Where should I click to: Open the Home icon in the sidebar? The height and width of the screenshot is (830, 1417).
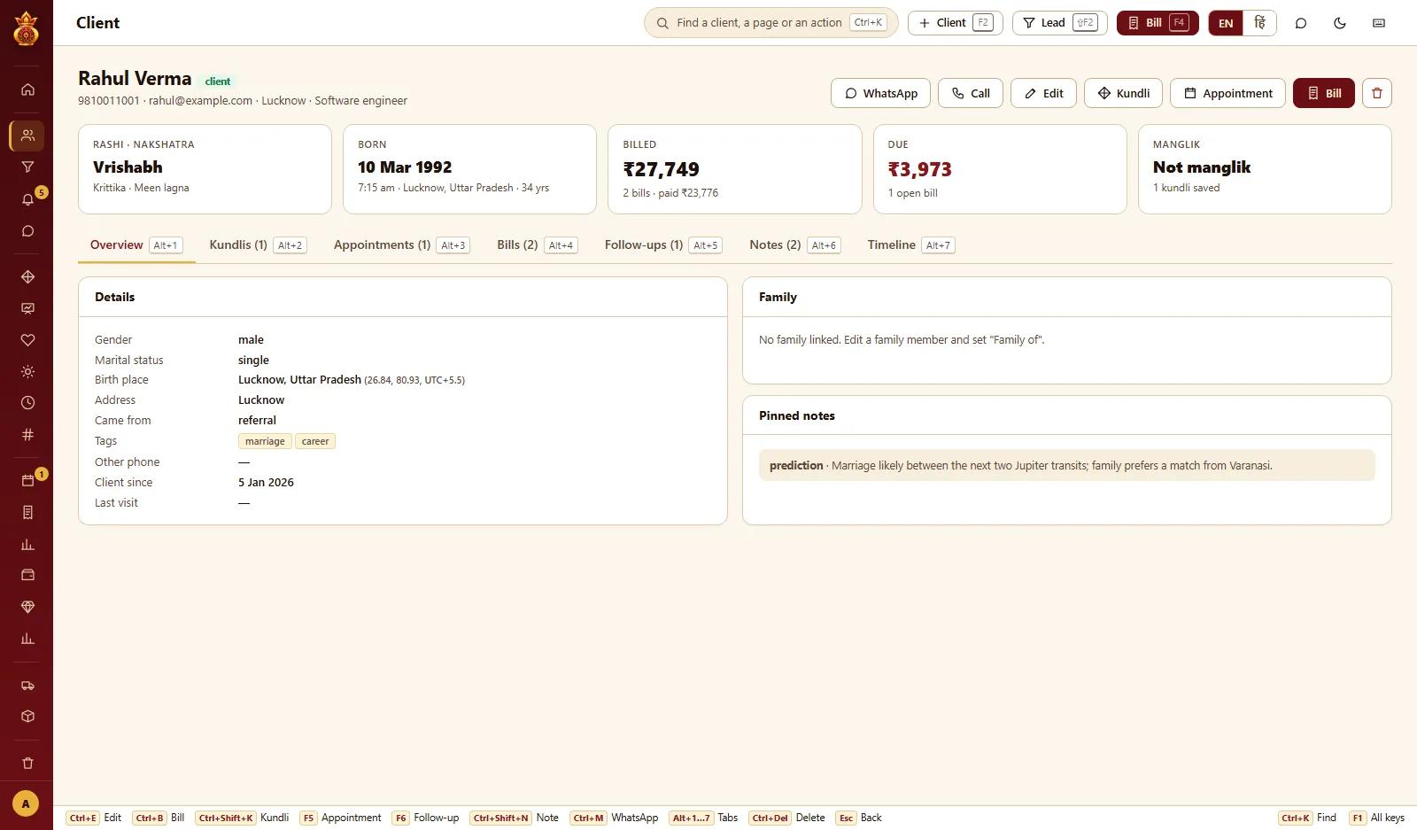(x=27, y=89)
